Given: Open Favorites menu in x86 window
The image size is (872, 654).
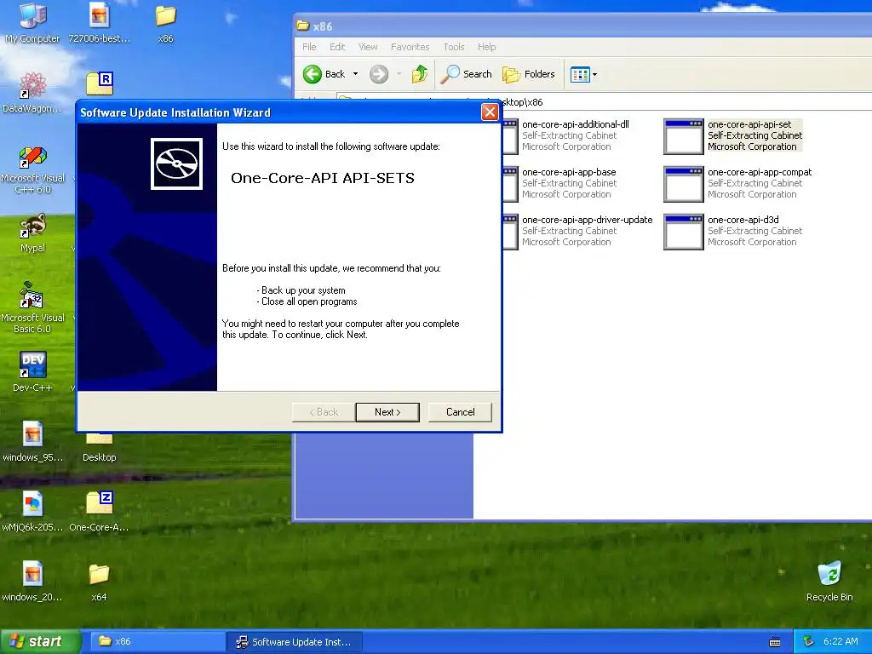Looking at the screenshot, I should coord(410,48).
